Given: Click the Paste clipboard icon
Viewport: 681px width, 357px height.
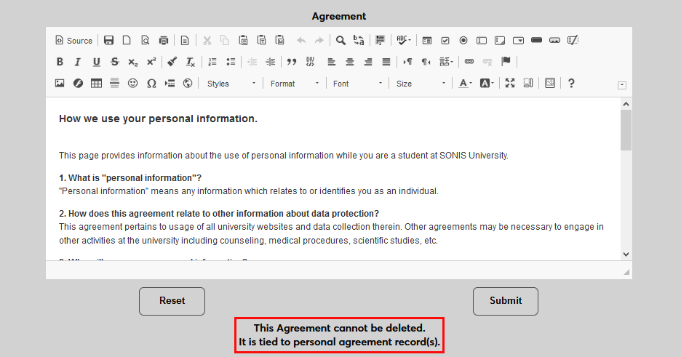Looking at the screenshot, I should [243, 40].
